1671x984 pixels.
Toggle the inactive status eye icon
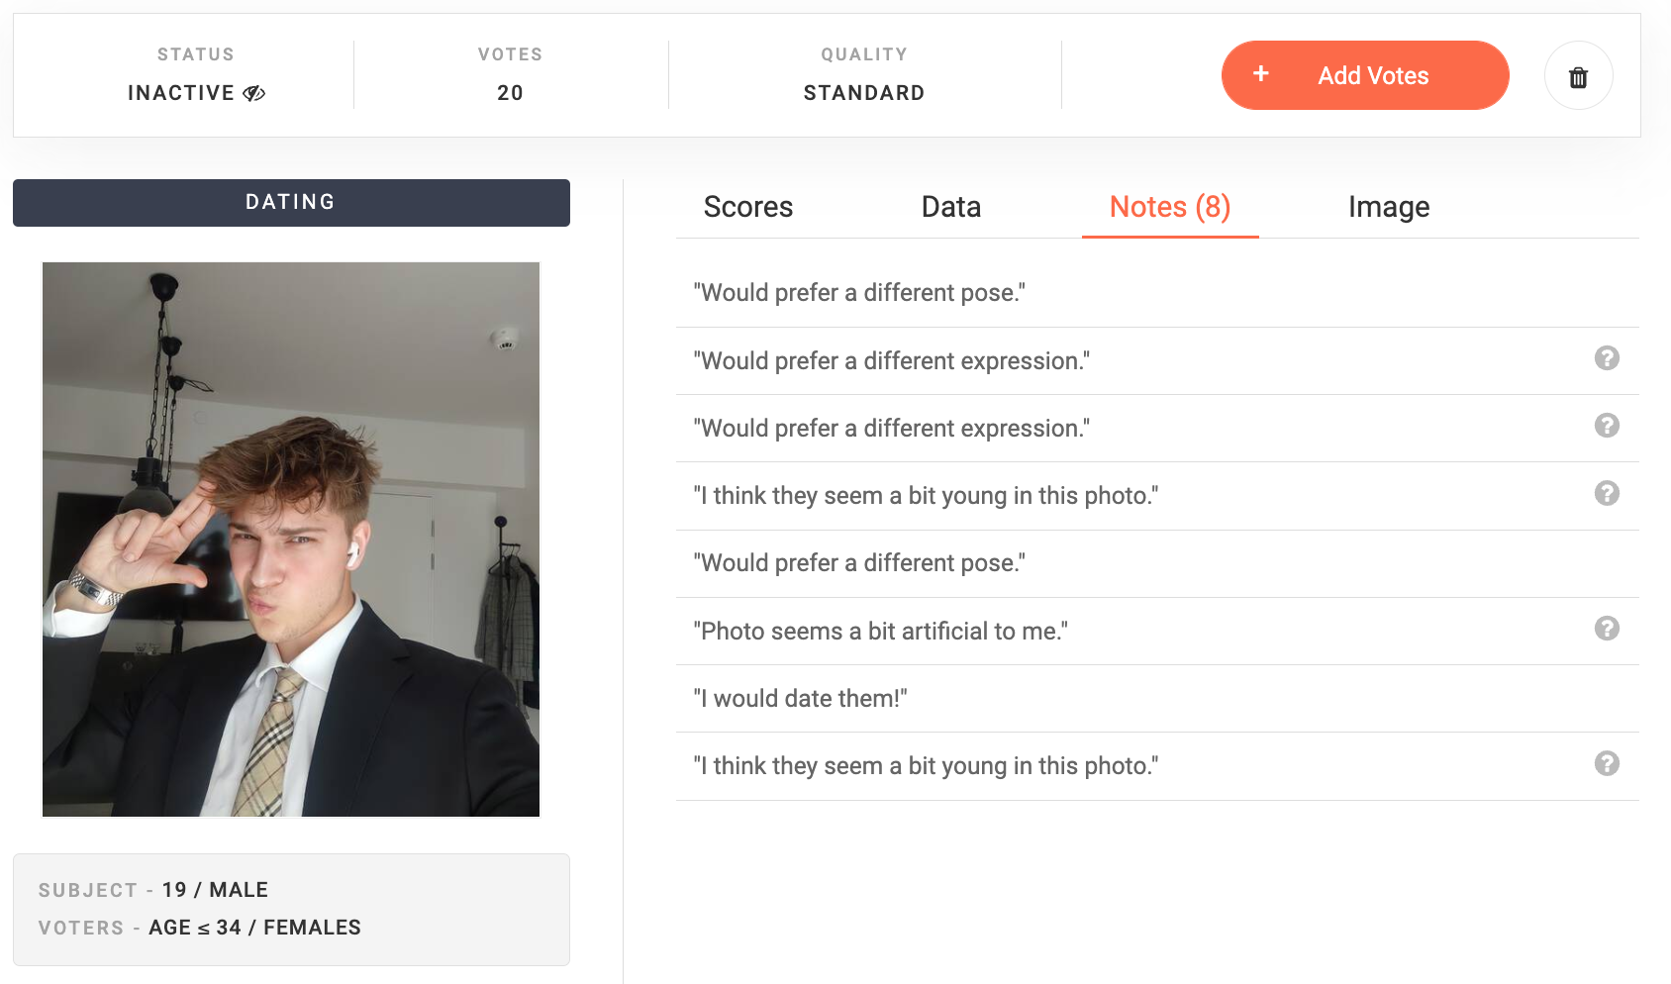pos(254,93)
